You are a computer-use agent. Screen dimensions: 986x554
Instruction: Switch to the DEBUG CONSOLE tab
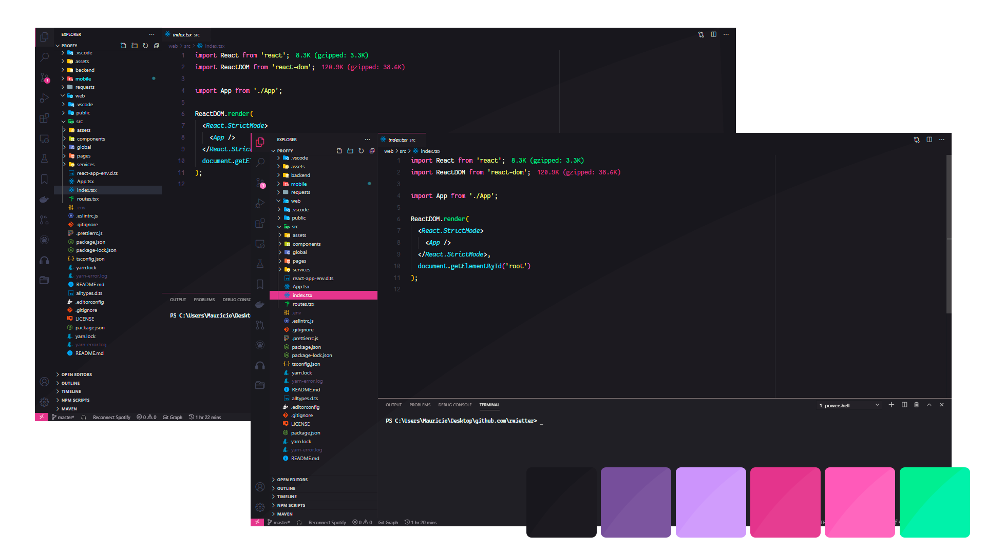tap(454, 405)
